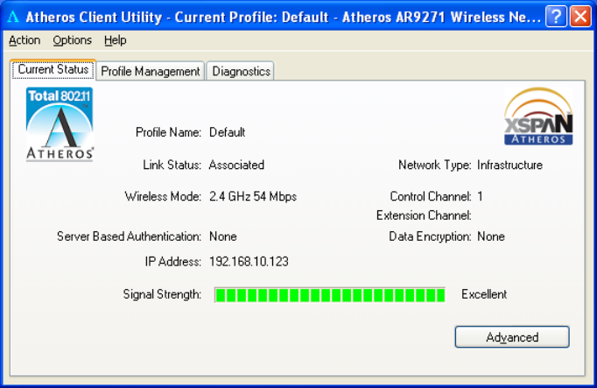597x388 pixels.
Task: Click the "Default" profile name value
Action: 228,132
